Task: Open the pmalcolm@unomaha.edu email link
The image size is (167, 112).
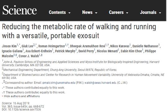Action: [x=59, y=83]
